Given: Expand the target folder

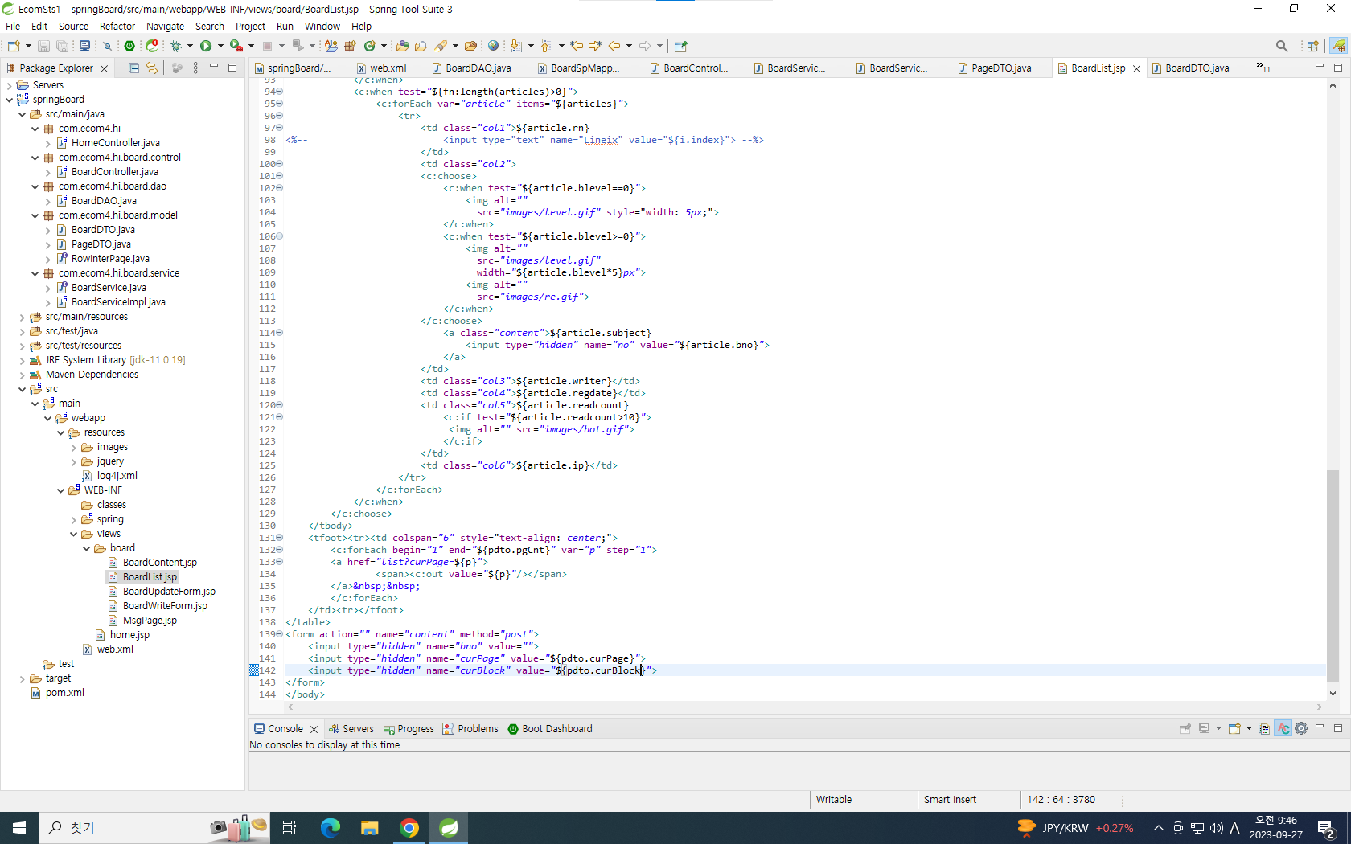Looking at the screenshot, I should coord(22,678).
